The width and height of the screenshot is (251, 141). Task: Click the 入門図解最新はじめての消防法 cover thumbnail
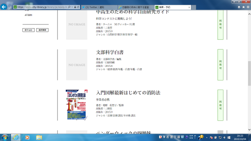point(77,105)
